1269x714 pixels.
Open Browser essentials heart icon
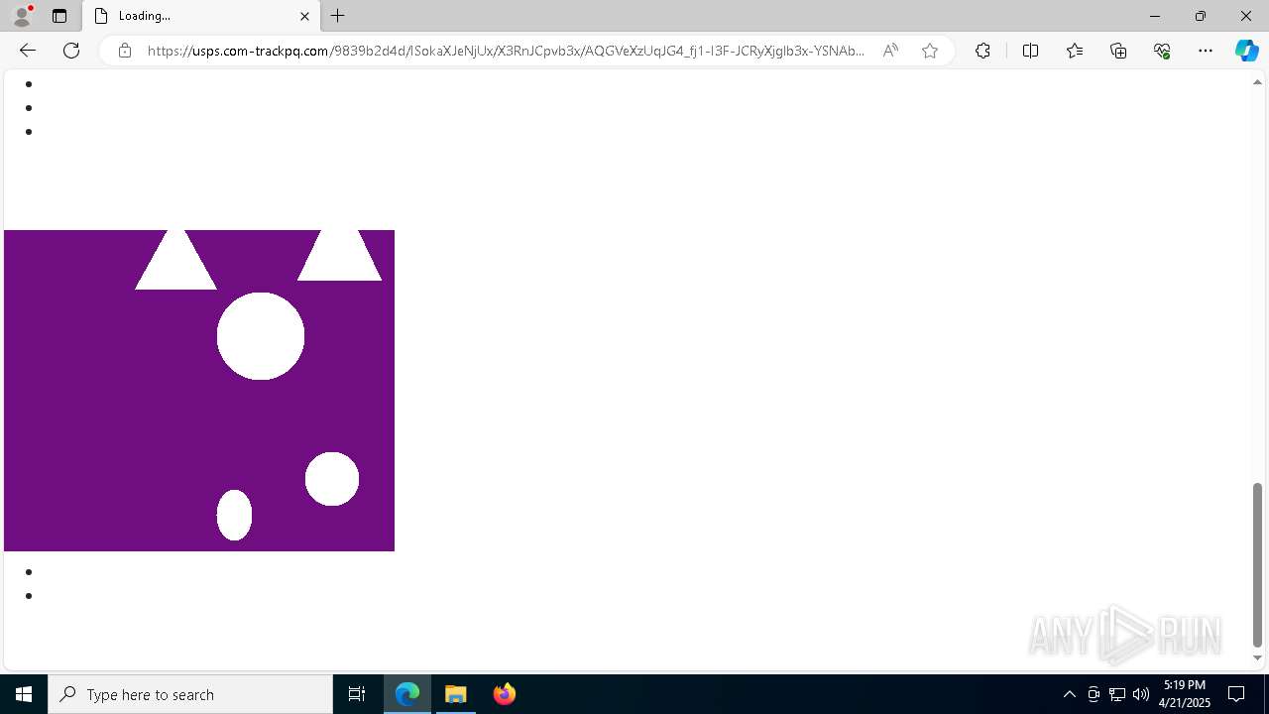point(1162,51)
